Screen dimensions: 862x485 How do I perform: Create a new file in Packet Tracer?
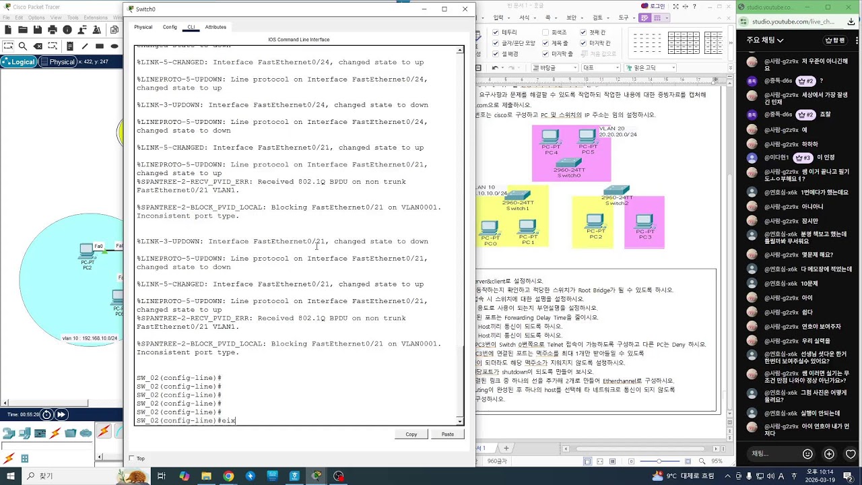(x=8, y=30)
